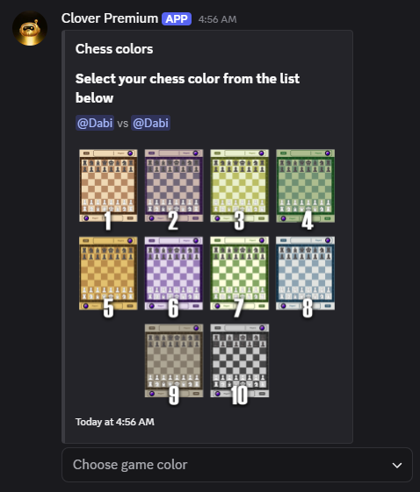Select bright green chessboard number 7
Screen dimensions: 420x492
[240, 274]
